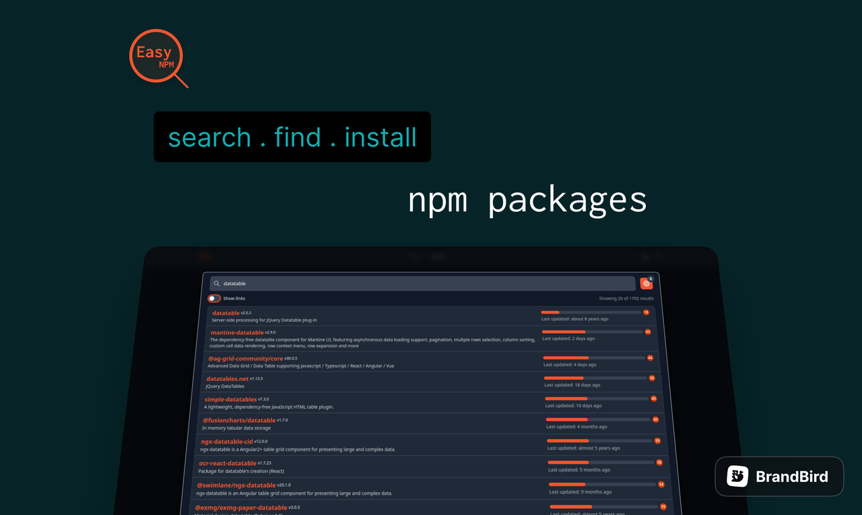
Task: Click the ocr-react-datatable row's score progress bar
Action: [601, 462]
